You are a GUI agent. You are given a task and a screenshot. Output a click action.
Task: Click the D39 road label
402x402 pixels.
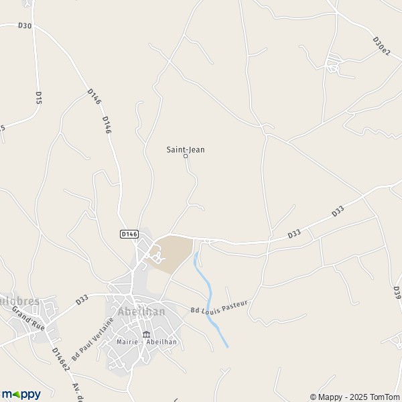click(397, 293)
